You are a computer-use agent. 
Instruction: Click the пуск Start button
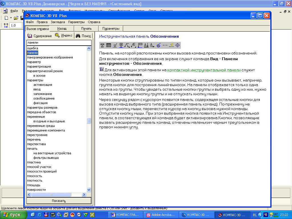coord(13,215)
